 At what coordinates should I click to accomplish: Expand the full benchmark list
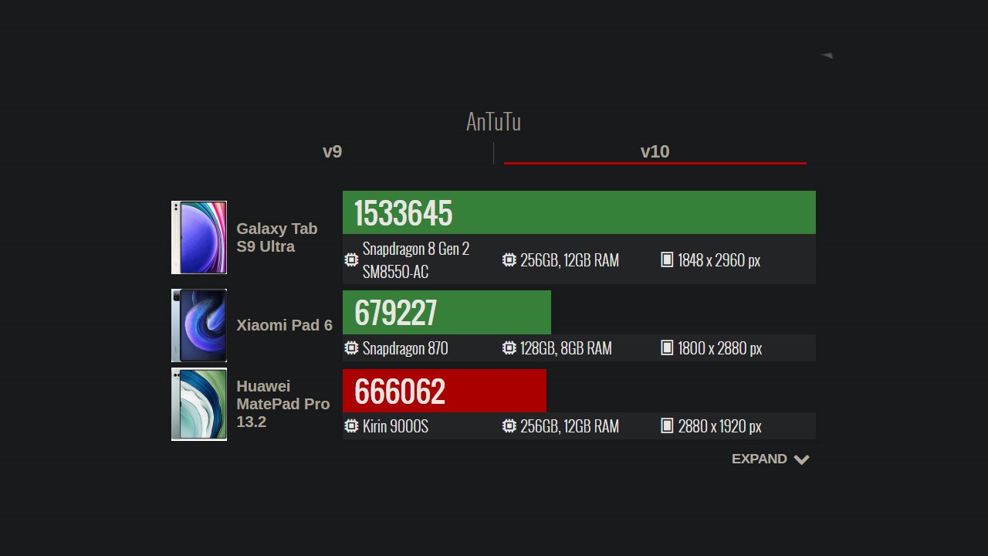tap(759, 459)
